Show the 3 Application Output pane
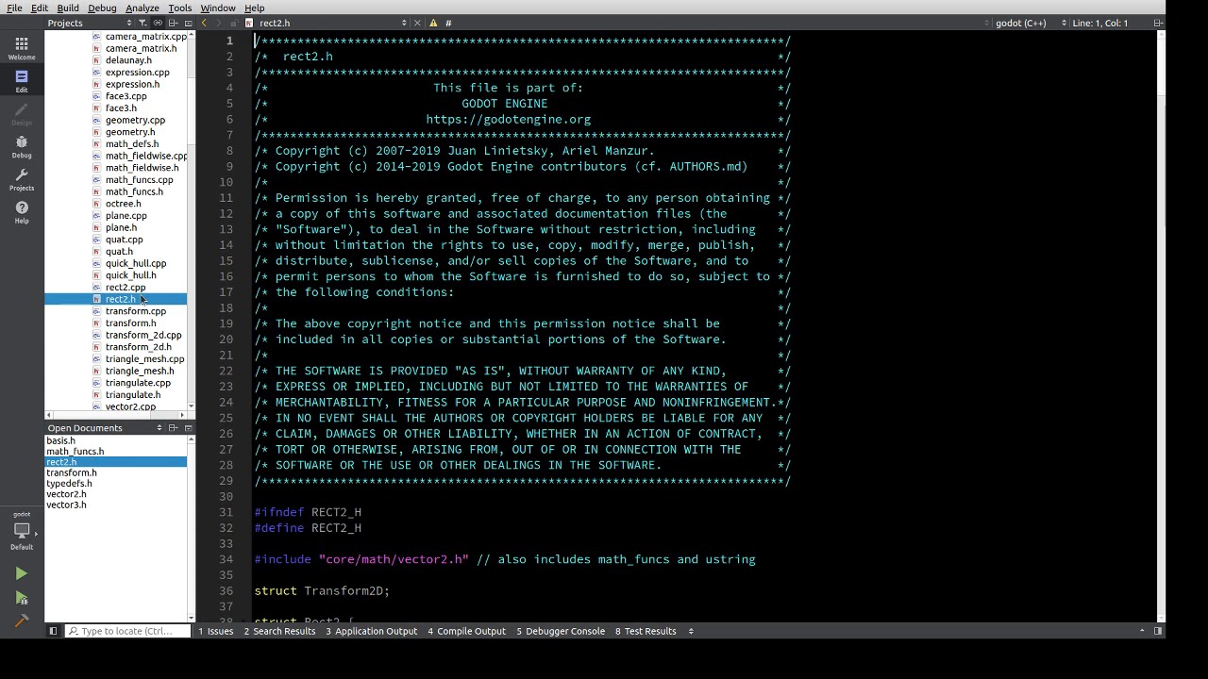The width and height of the screenshot is (1208, 679). (x=371, y=631)
